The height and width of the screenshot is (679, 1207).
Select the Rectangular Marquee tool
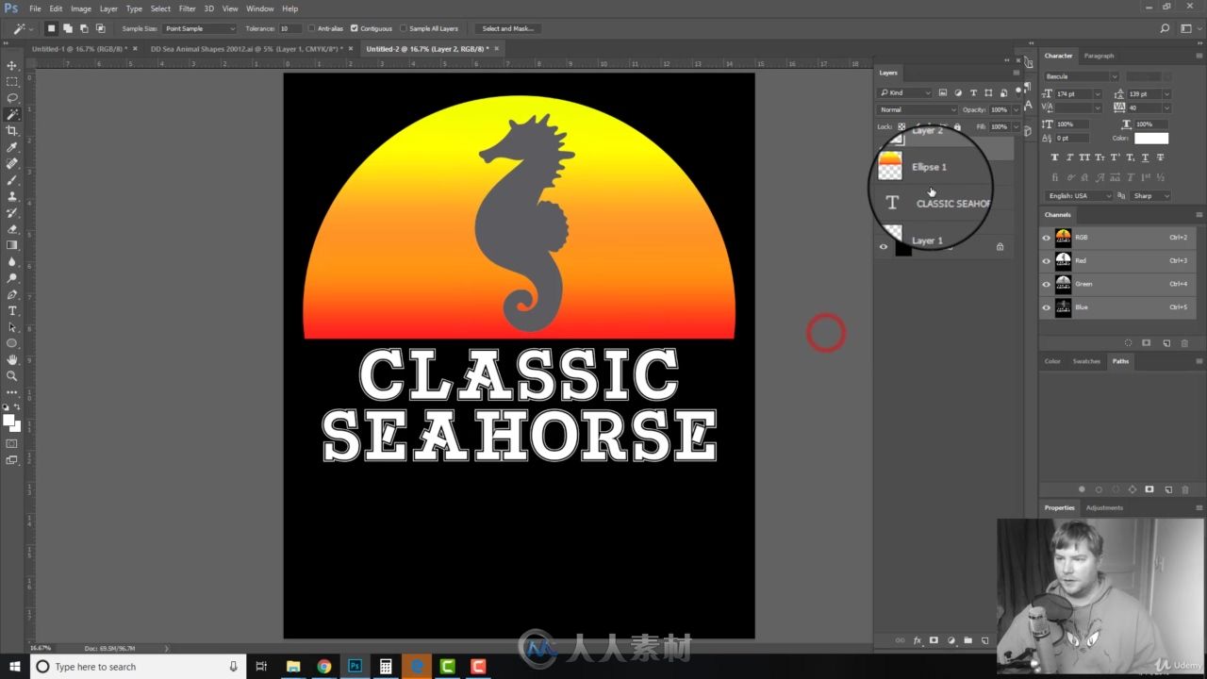tap(12, 82)
